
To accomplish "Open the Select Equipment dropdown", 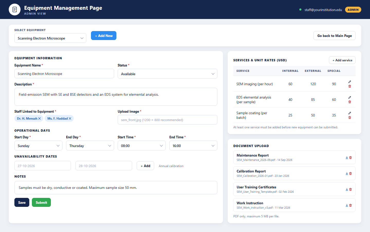I will coord(50,38).
